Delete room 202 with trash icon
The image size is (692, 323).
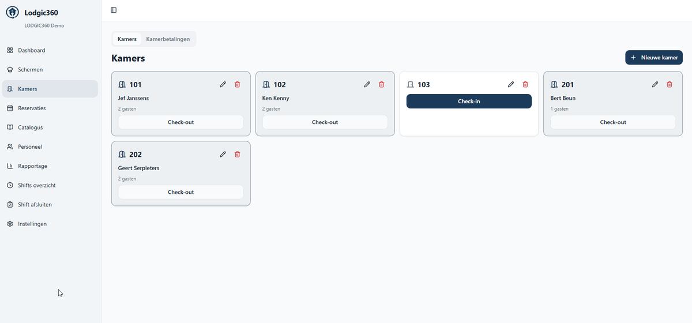(x=237, y=155)
